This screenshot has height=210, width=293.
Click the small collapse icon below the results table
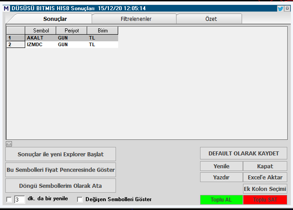coord(9,144)
